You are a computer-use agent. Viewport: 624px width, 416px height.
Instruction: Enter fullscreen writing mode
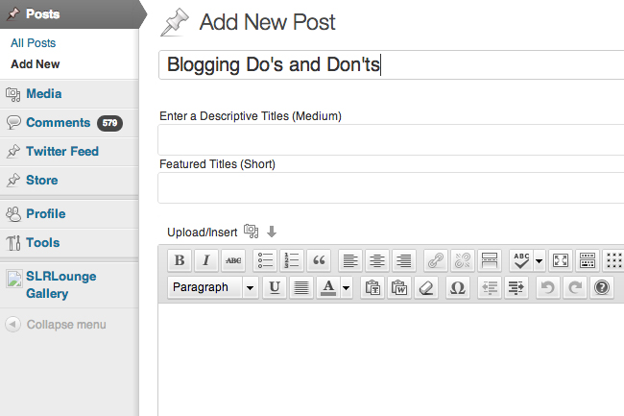(x=561, y=260)
